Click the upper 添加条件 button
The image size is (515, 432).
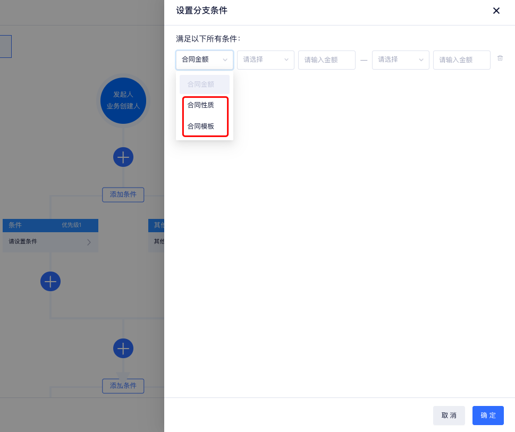(123, 194)
